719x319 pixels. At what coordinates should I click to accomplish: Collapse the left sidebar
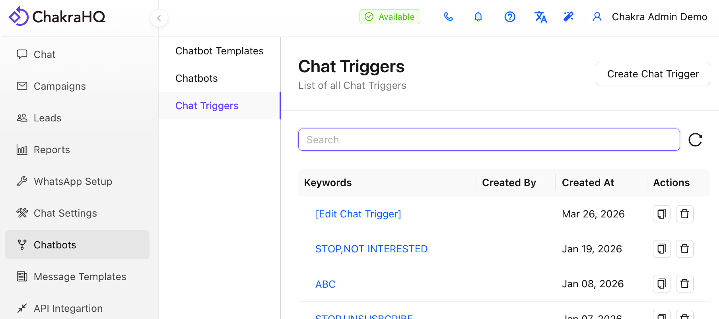(x=159, y=18)
